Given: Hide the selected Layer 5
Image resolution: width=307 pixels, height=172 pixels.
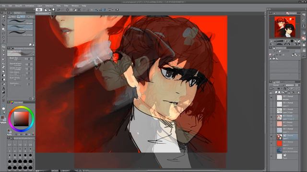Looking at the screenshot, I should click(x=272, y=137).
